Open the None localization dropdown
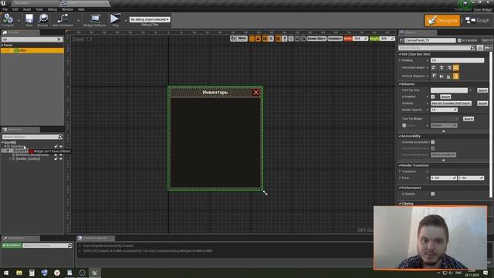The height and width of the screenshot is (278, 494). pyautogui.click(x=242, y=39)
